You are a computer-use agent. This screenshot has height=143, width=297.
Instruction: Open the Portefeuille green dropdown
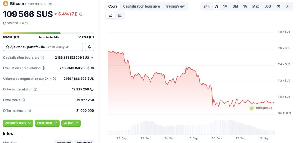click(x=47, y=123)
